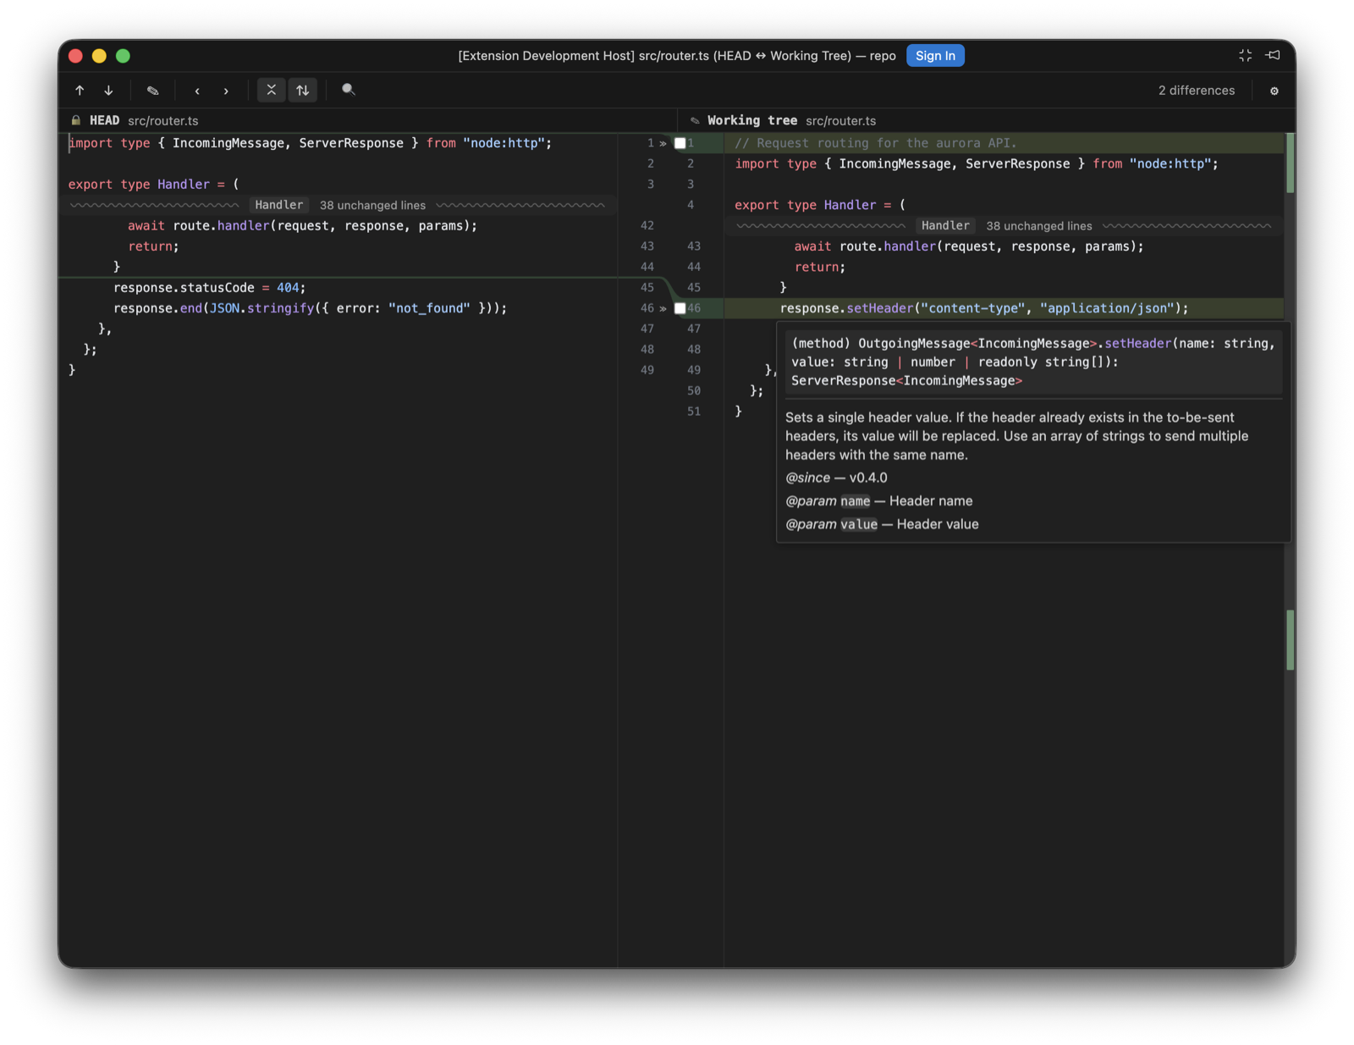Click the '2 differences' counter
The width and height of the screenshot is (1354, 1045).
coord(1196,91)
